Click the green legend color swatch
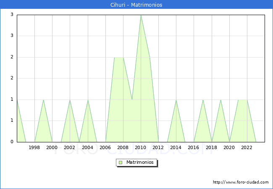 [121, 162]
